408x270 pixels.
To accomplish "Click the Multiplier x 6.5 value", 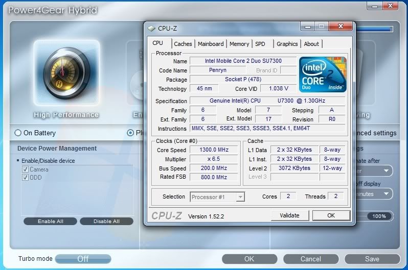I will coord(214,159).
